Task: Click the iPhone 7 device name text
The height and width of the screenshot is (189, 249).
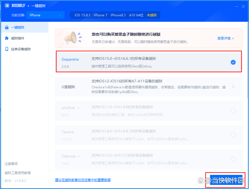Action: pyautogui.click(x=100, y=15)
